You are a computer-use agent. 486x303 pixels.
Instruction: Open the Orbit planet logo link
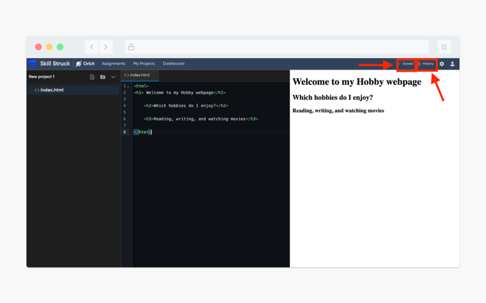pyautogui.click(x=86, y=64)
